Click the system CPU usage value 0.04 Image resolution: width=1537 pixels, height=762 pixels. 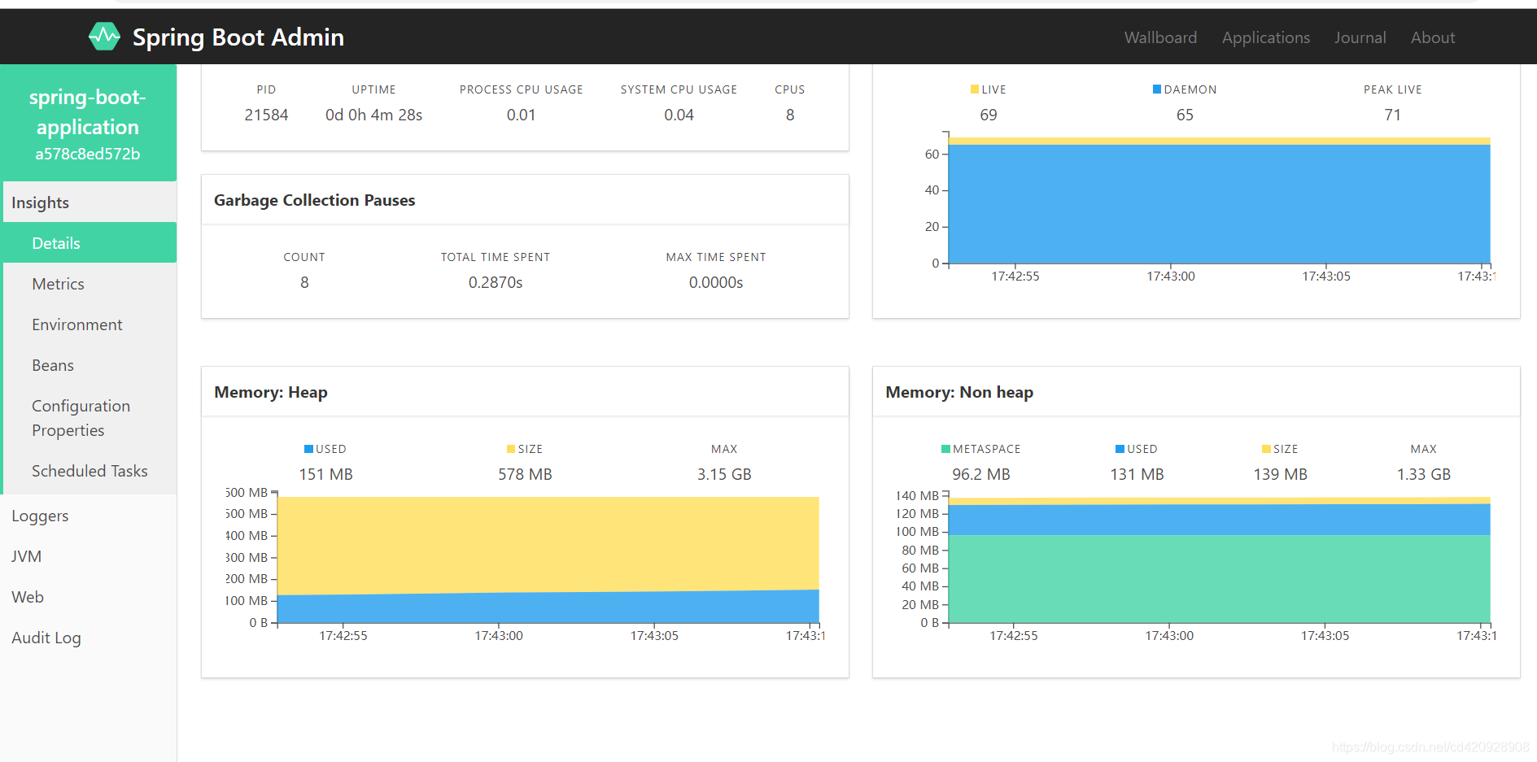[679, 115]
